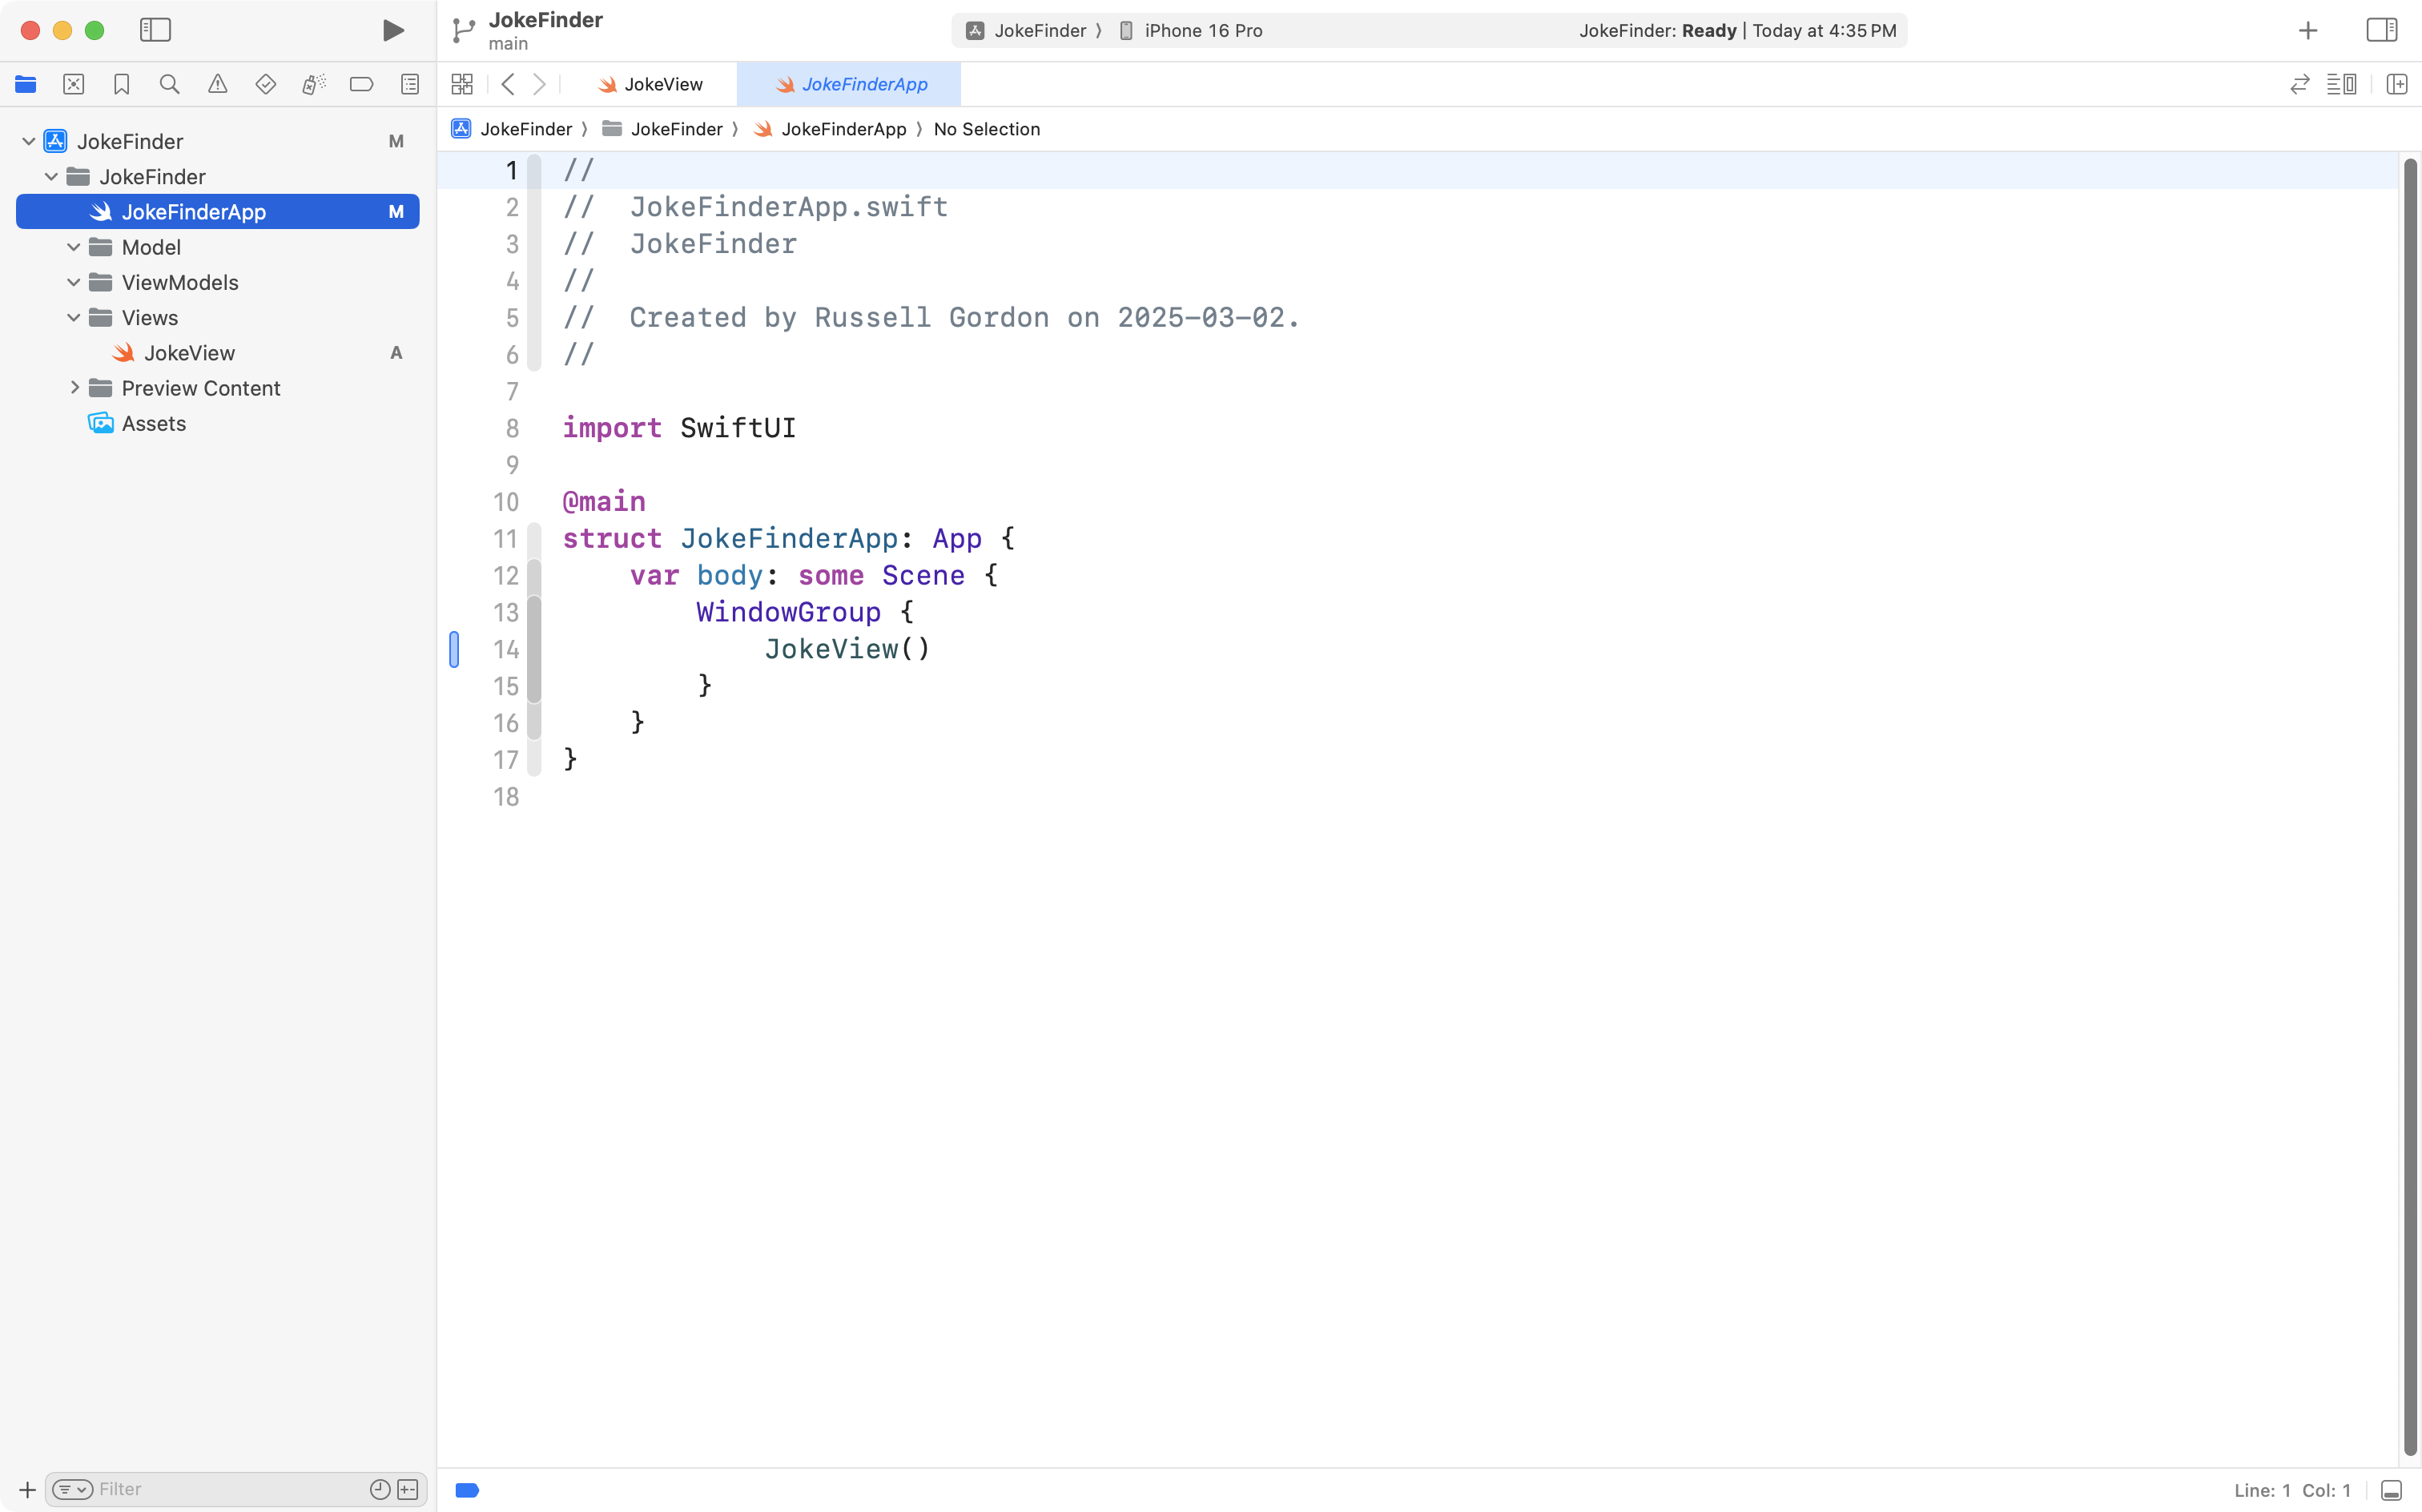Collapse the Model folder
The height and width of the screenshot is (1512, 2422).
click(73, 247)
